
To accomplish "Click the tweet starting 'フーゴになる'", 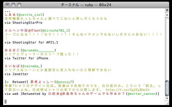I will coord(83,36).
